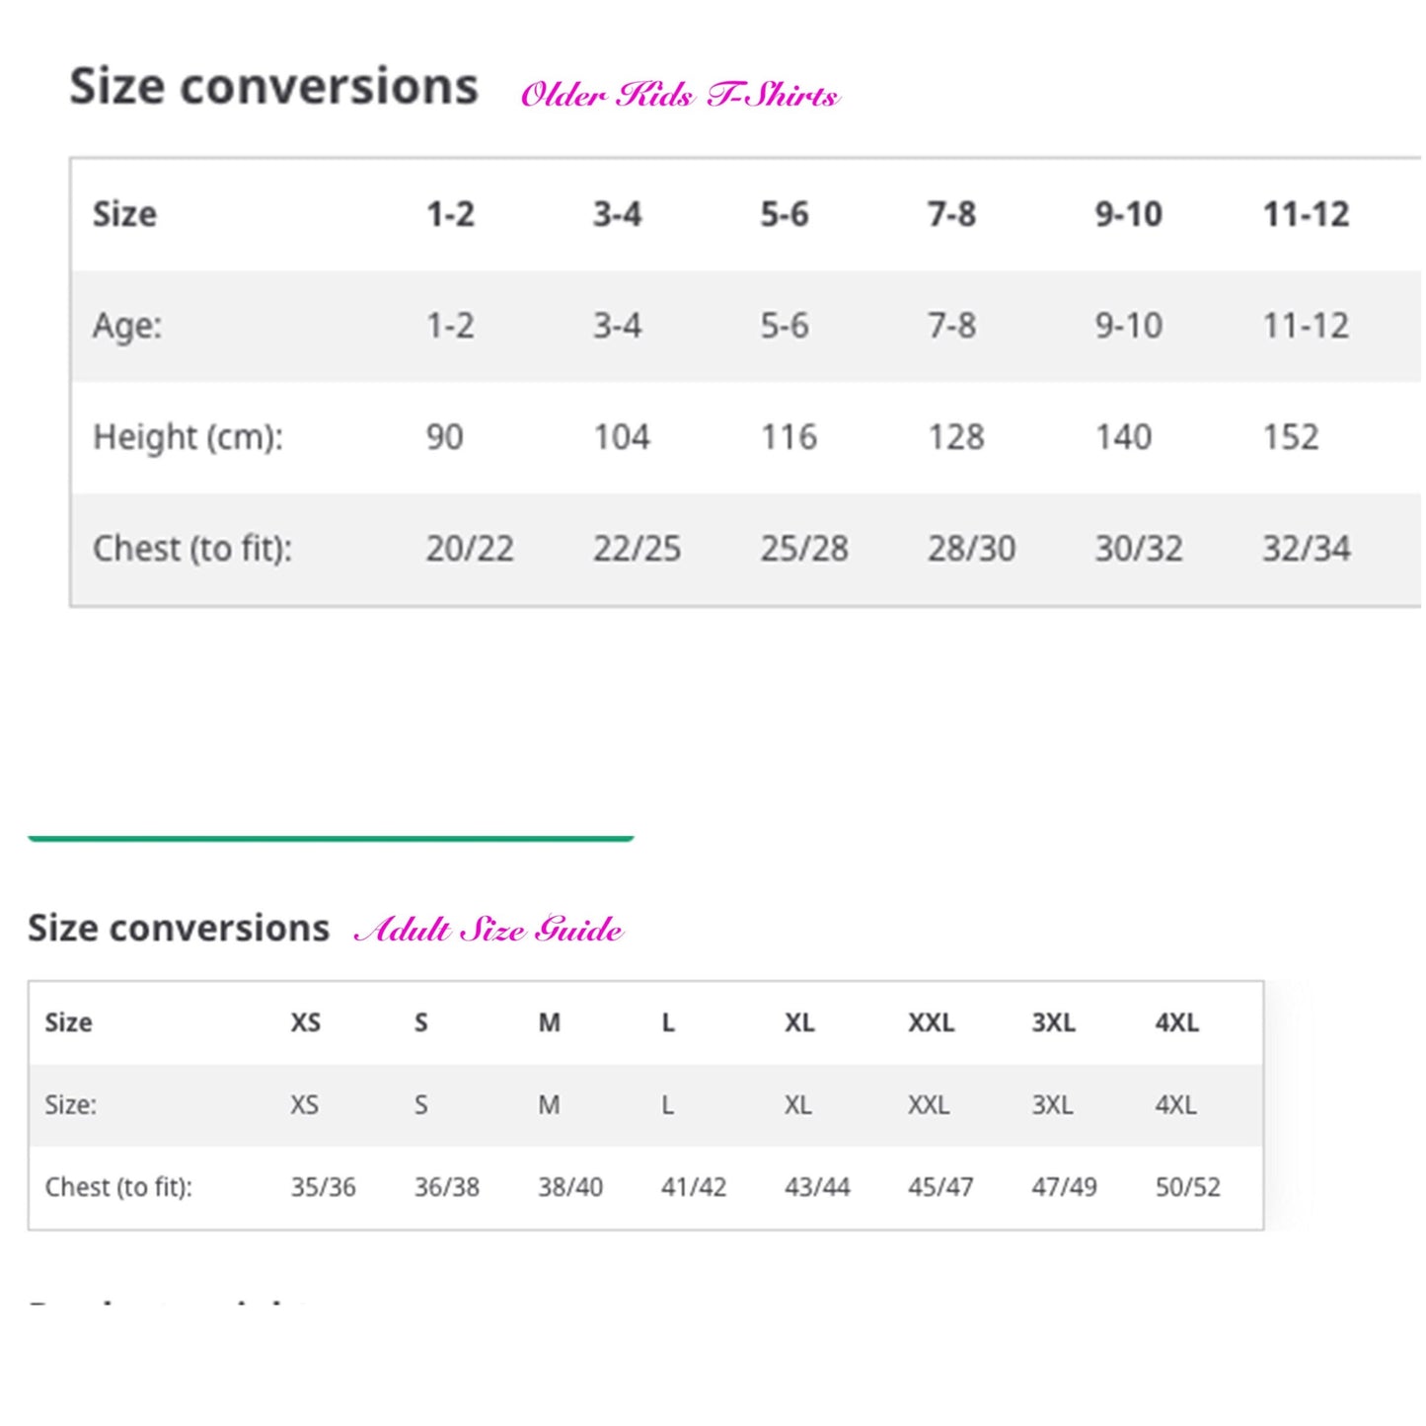Select the height value 116
This screenshot has width=1426, height=1426.
[788, 436]
